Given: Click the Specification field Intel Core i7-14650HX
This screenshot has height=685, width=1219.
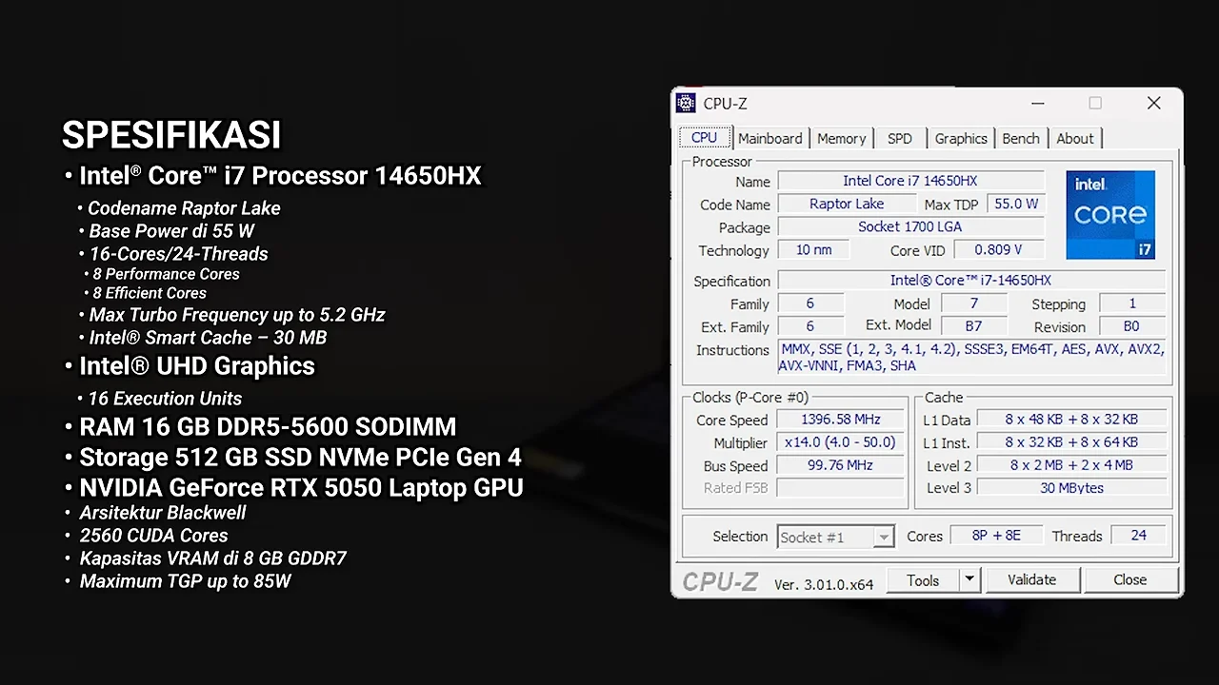Looking at the screenshot, I should click(x=971, y=281).
